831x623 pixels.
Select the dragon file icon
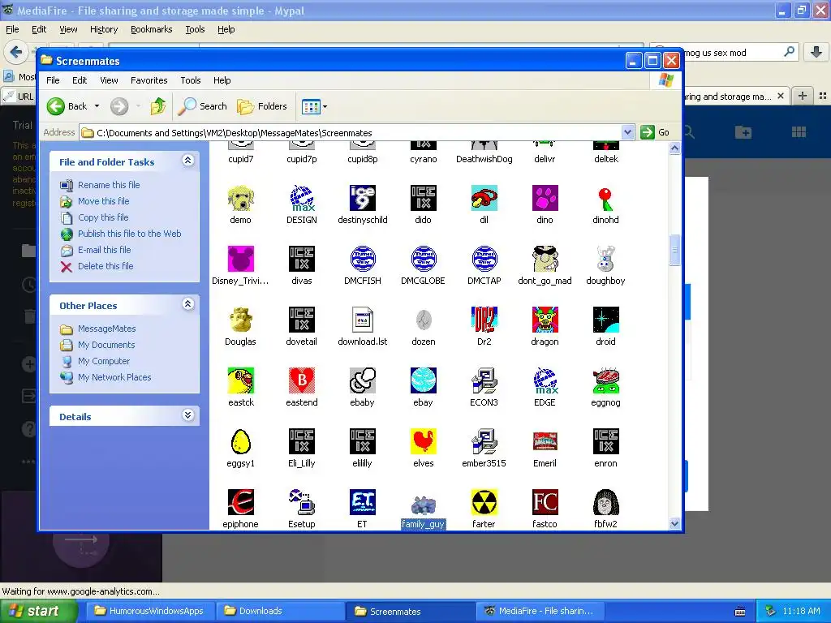coord(545,320)
